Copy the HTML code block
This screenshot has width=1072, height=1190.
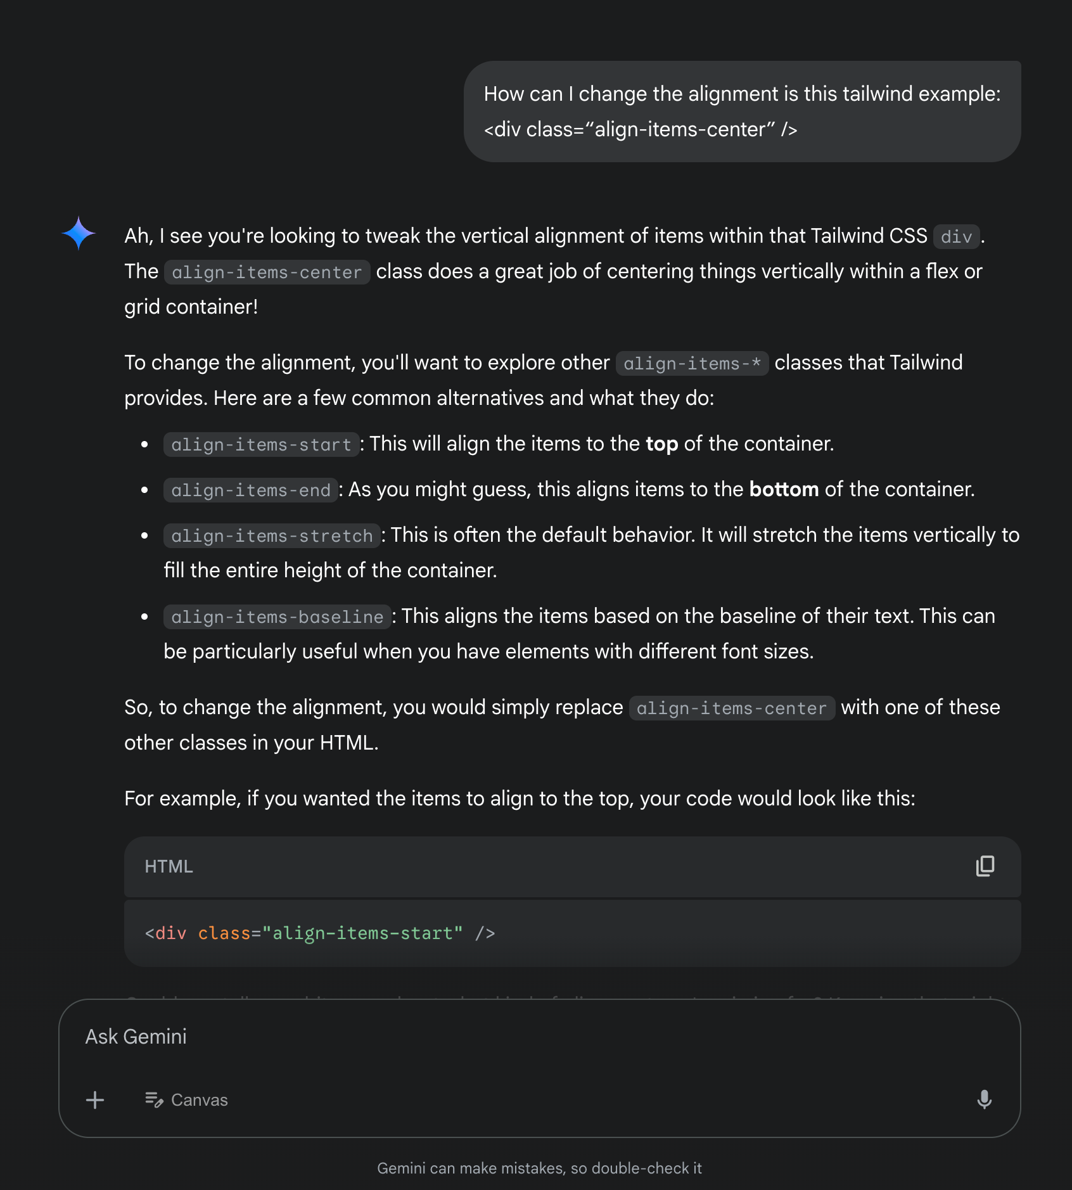click(985, 866)
